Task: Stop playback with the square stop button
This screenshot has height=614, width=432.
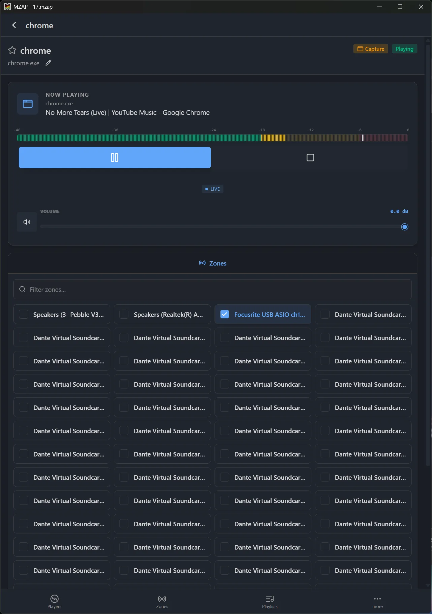Action: point(310,158)
